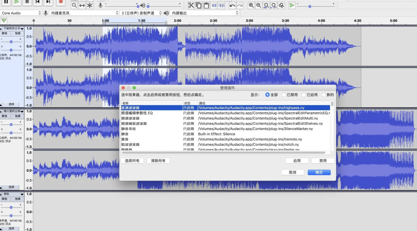Click the Zoom Out icon
The width and height of the screenshot is (417, 231).
(259, 5)
